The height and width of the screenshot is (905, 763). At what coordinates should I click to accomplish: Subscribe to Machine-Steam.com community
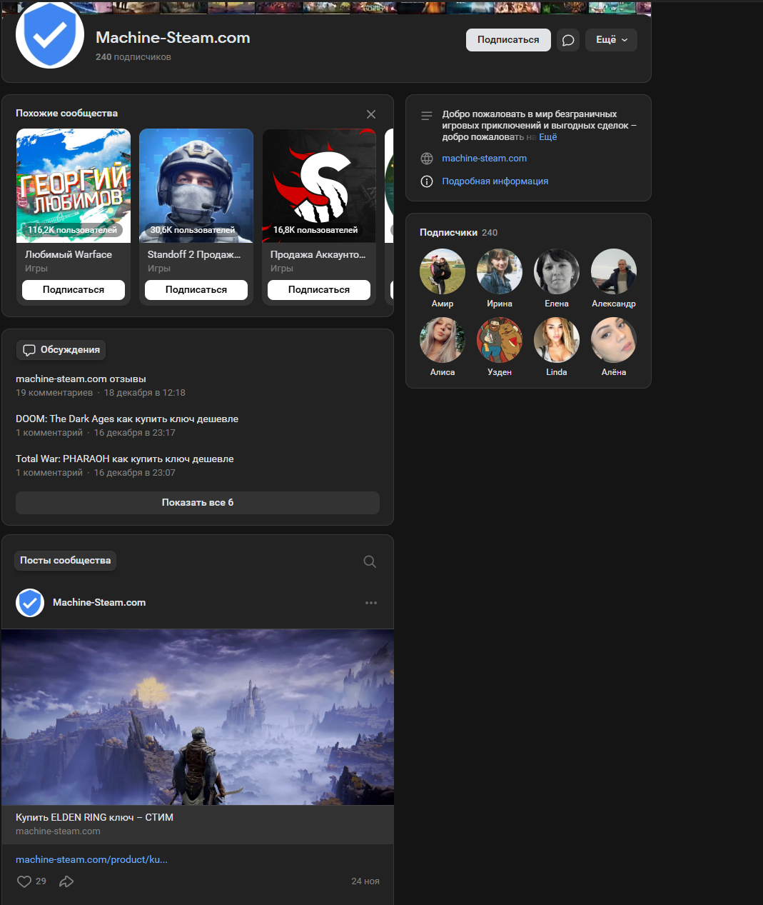pyautogui.click(x=508, y=40)
